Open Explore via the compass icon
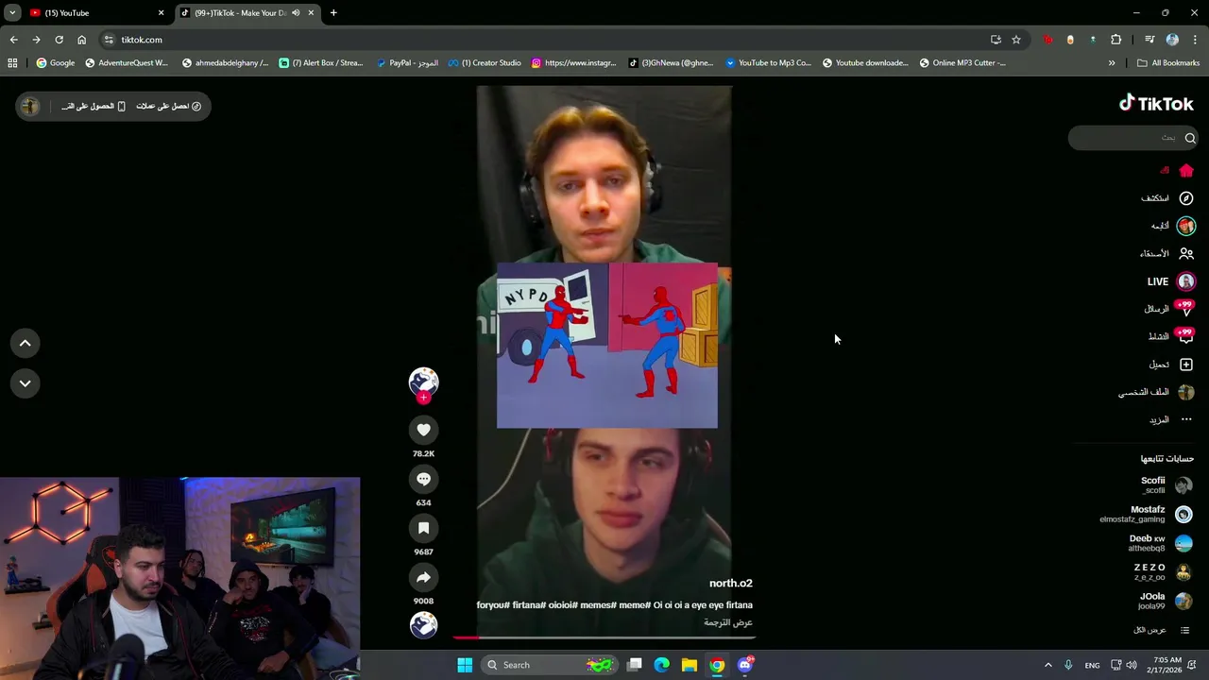The width and height of the screenshot is (1209, 680). (x=1186, y=198)
